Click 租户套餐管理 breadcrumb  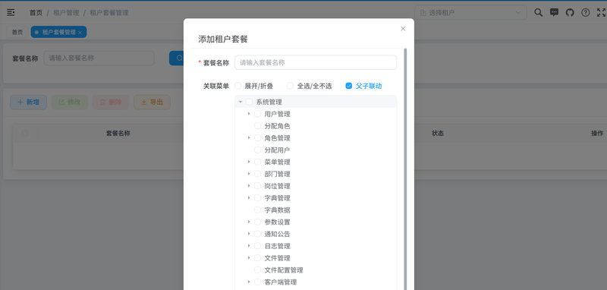109,13
